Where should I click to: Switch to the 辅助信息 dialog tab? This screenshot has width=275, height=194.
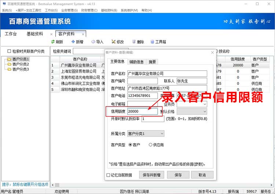[x=136, y=62]
